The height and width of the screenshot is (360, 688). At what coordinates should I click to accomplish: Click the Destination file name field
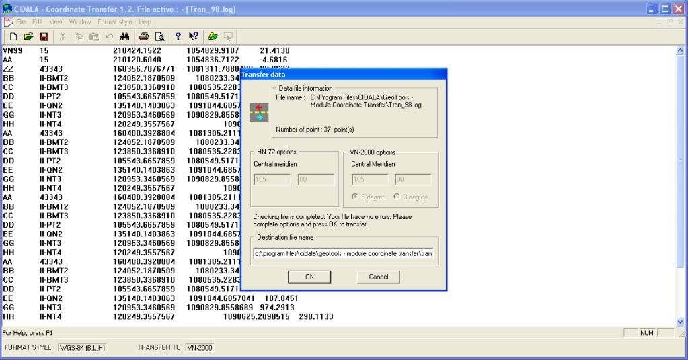(344, 254)
